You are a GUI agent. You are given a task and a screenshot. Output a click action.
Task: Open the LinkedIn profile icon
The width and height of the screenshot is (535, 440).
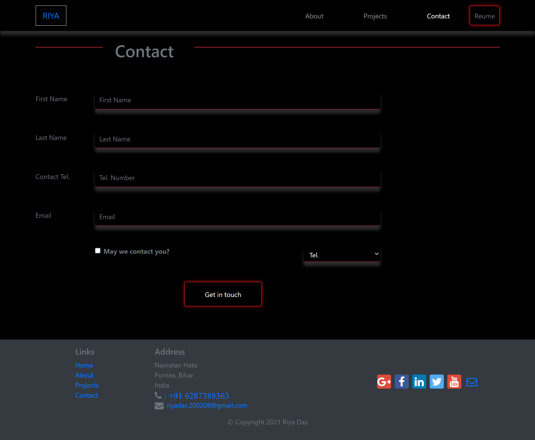tap(419, 381)
